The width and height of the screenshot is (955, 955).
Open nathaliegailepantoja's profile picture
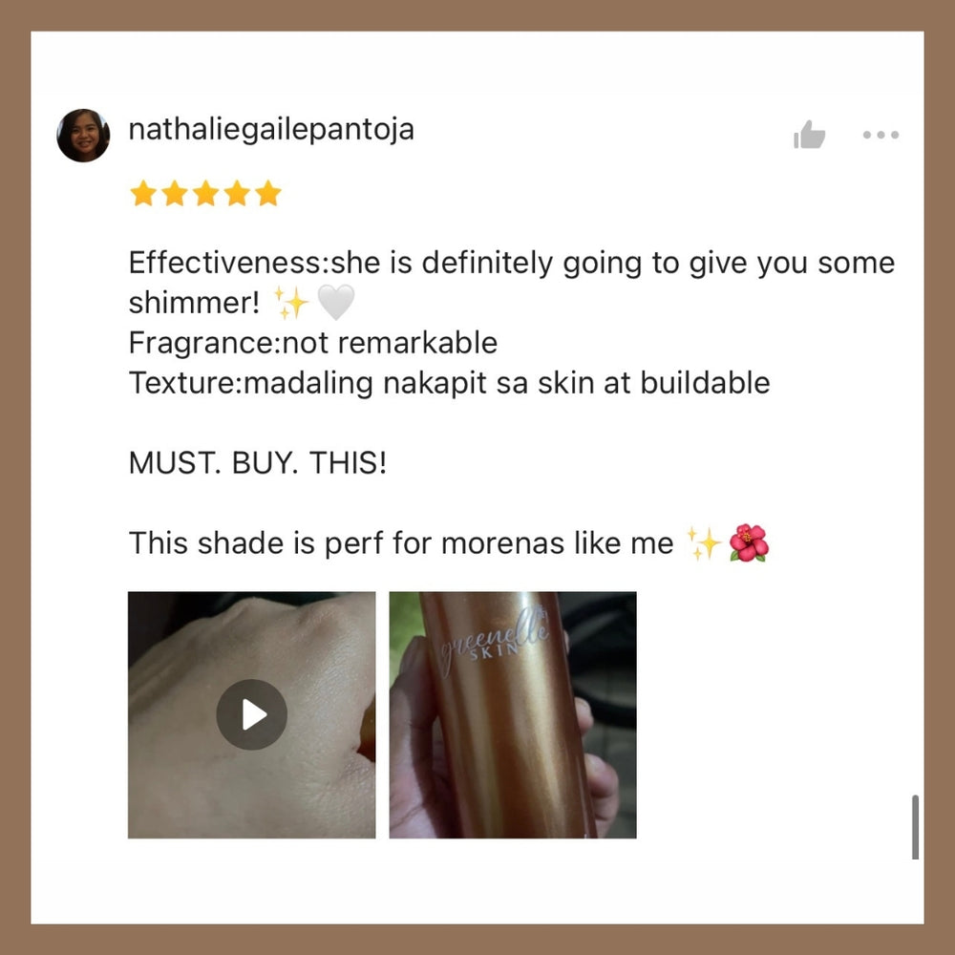83,136
